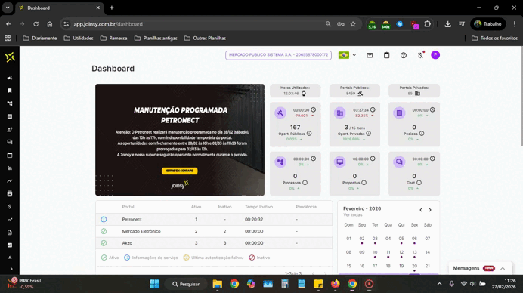Click the megaphone icon in left sidebar

[x=10, y=78]
